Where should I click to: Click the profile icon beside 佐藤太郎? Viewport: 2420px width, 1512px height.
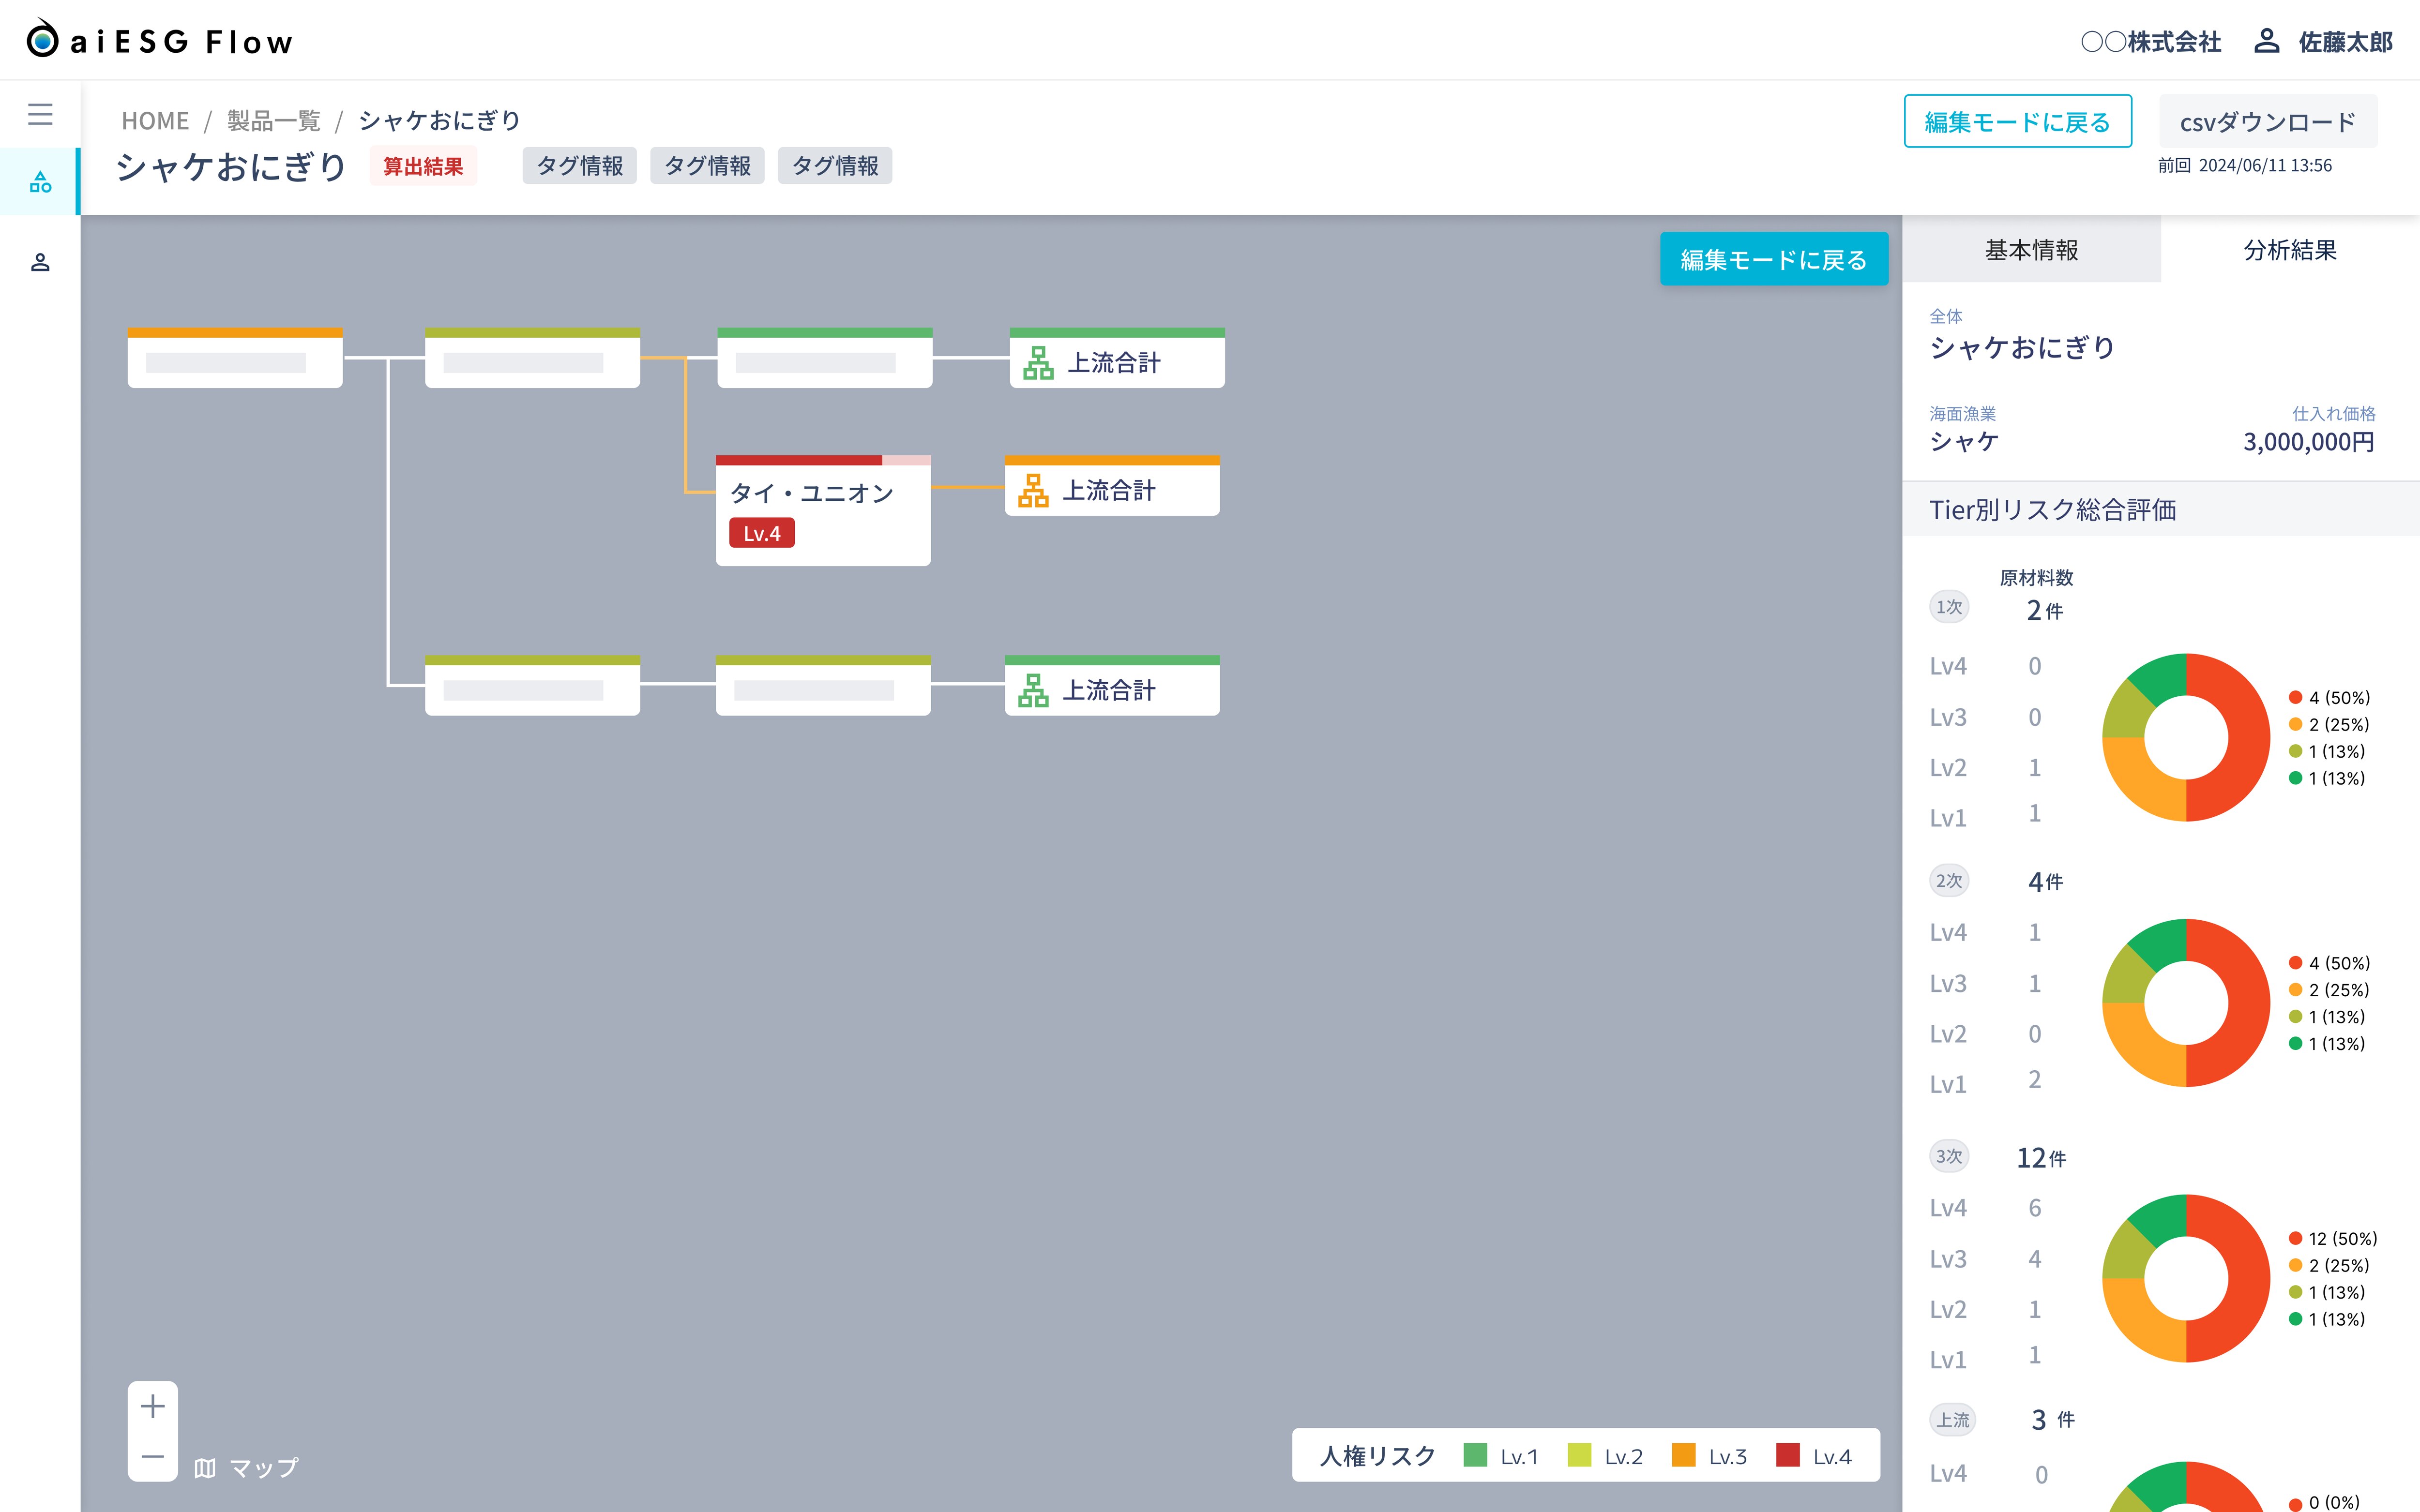2266,41
